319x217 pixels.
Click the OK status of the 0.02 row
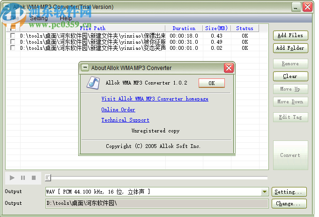coord(245,48)
